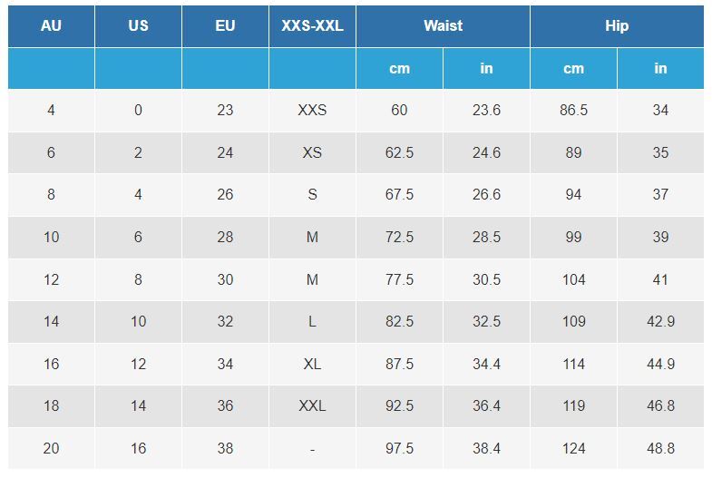Click the waist value 38.4 inches
This screenshot has width=712, height=478.
click(x=486, y=448)
